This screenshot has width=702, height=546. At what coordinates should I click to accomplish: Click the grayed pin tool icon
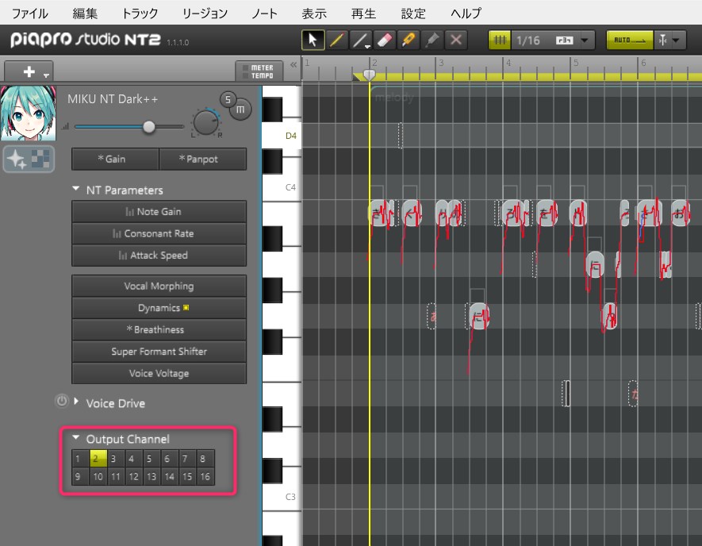[432, 40]
